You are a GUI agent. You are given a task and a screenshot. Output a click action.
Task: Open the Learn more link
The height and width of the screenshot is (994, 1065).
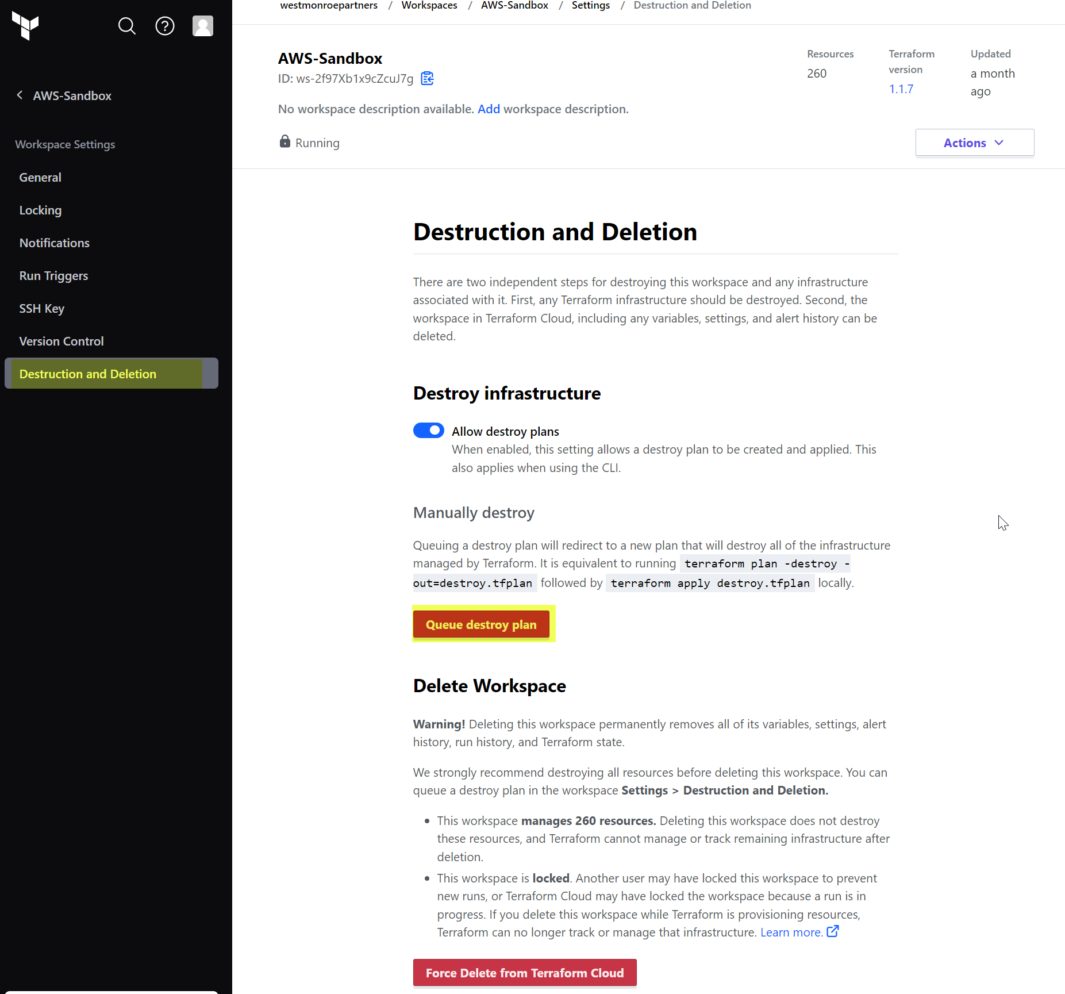pyautogui.click(x=791, y=932)
